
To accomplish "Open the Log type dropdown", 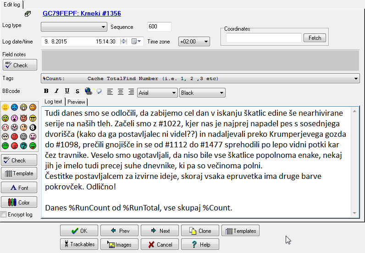I will pos(74,27).
